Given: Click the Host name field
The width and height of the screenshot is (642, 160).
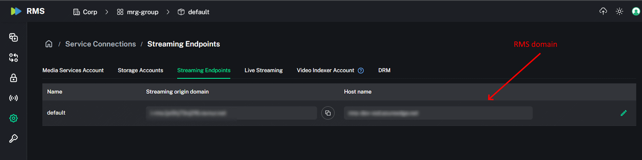Looking at the screenshot, I should click(438, 113).
